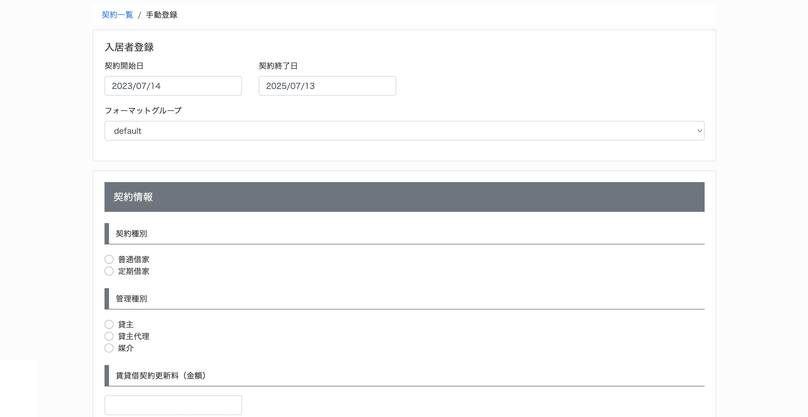The width and height of the screenshot is (808, 417).
Task: Click the 契約終了日 label
Action: point(278,66)
